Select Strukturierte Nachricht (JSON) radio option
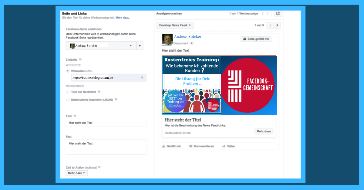This screenshot has width=364, height=190. point(68,99)
